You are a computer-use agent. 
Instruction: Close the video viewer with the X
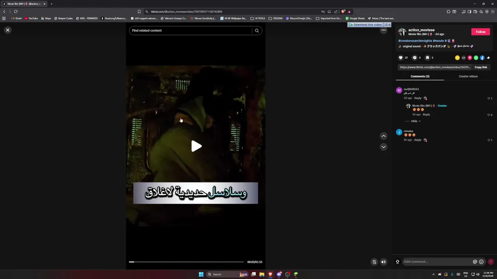(7, 30)
